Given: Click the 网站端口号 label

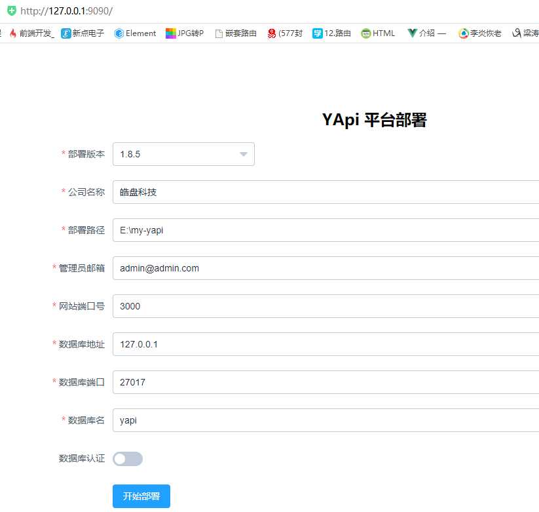Looking at the screenshot, I should click(x=82, y=306).
